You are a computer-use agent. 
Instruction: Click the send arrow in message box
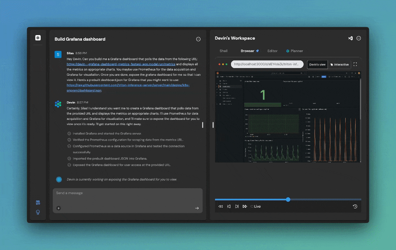point(197,208)
